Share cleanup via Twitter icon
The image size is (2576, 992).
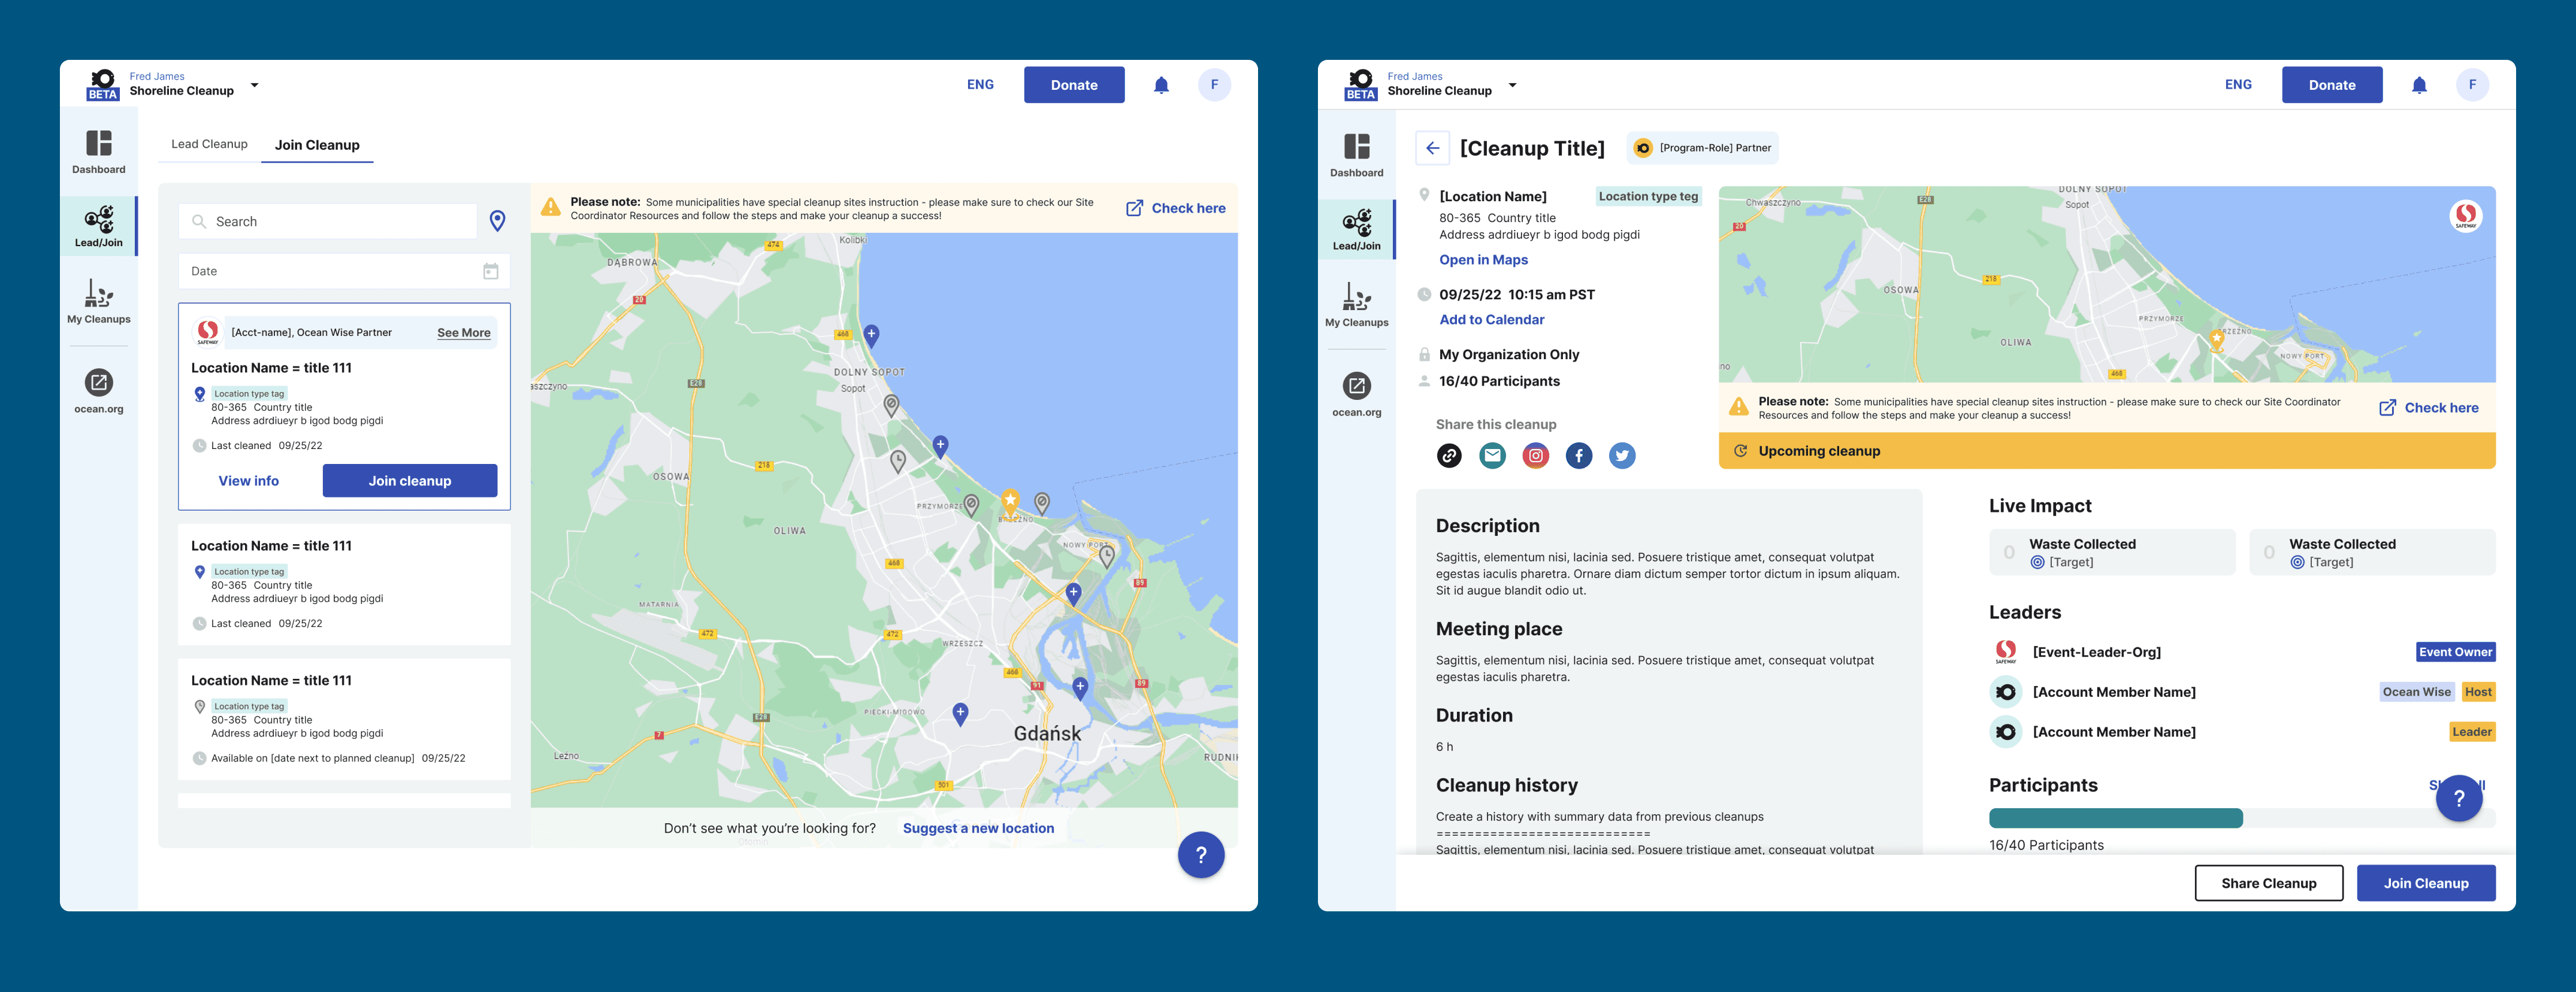pyautogui.click(x=1621, y=456)
